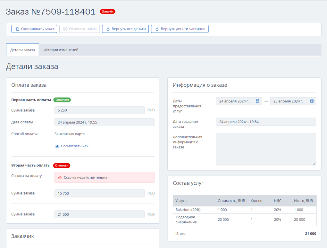Click the Кол-во column header
The image size is (327, 248).
(256, 201)
